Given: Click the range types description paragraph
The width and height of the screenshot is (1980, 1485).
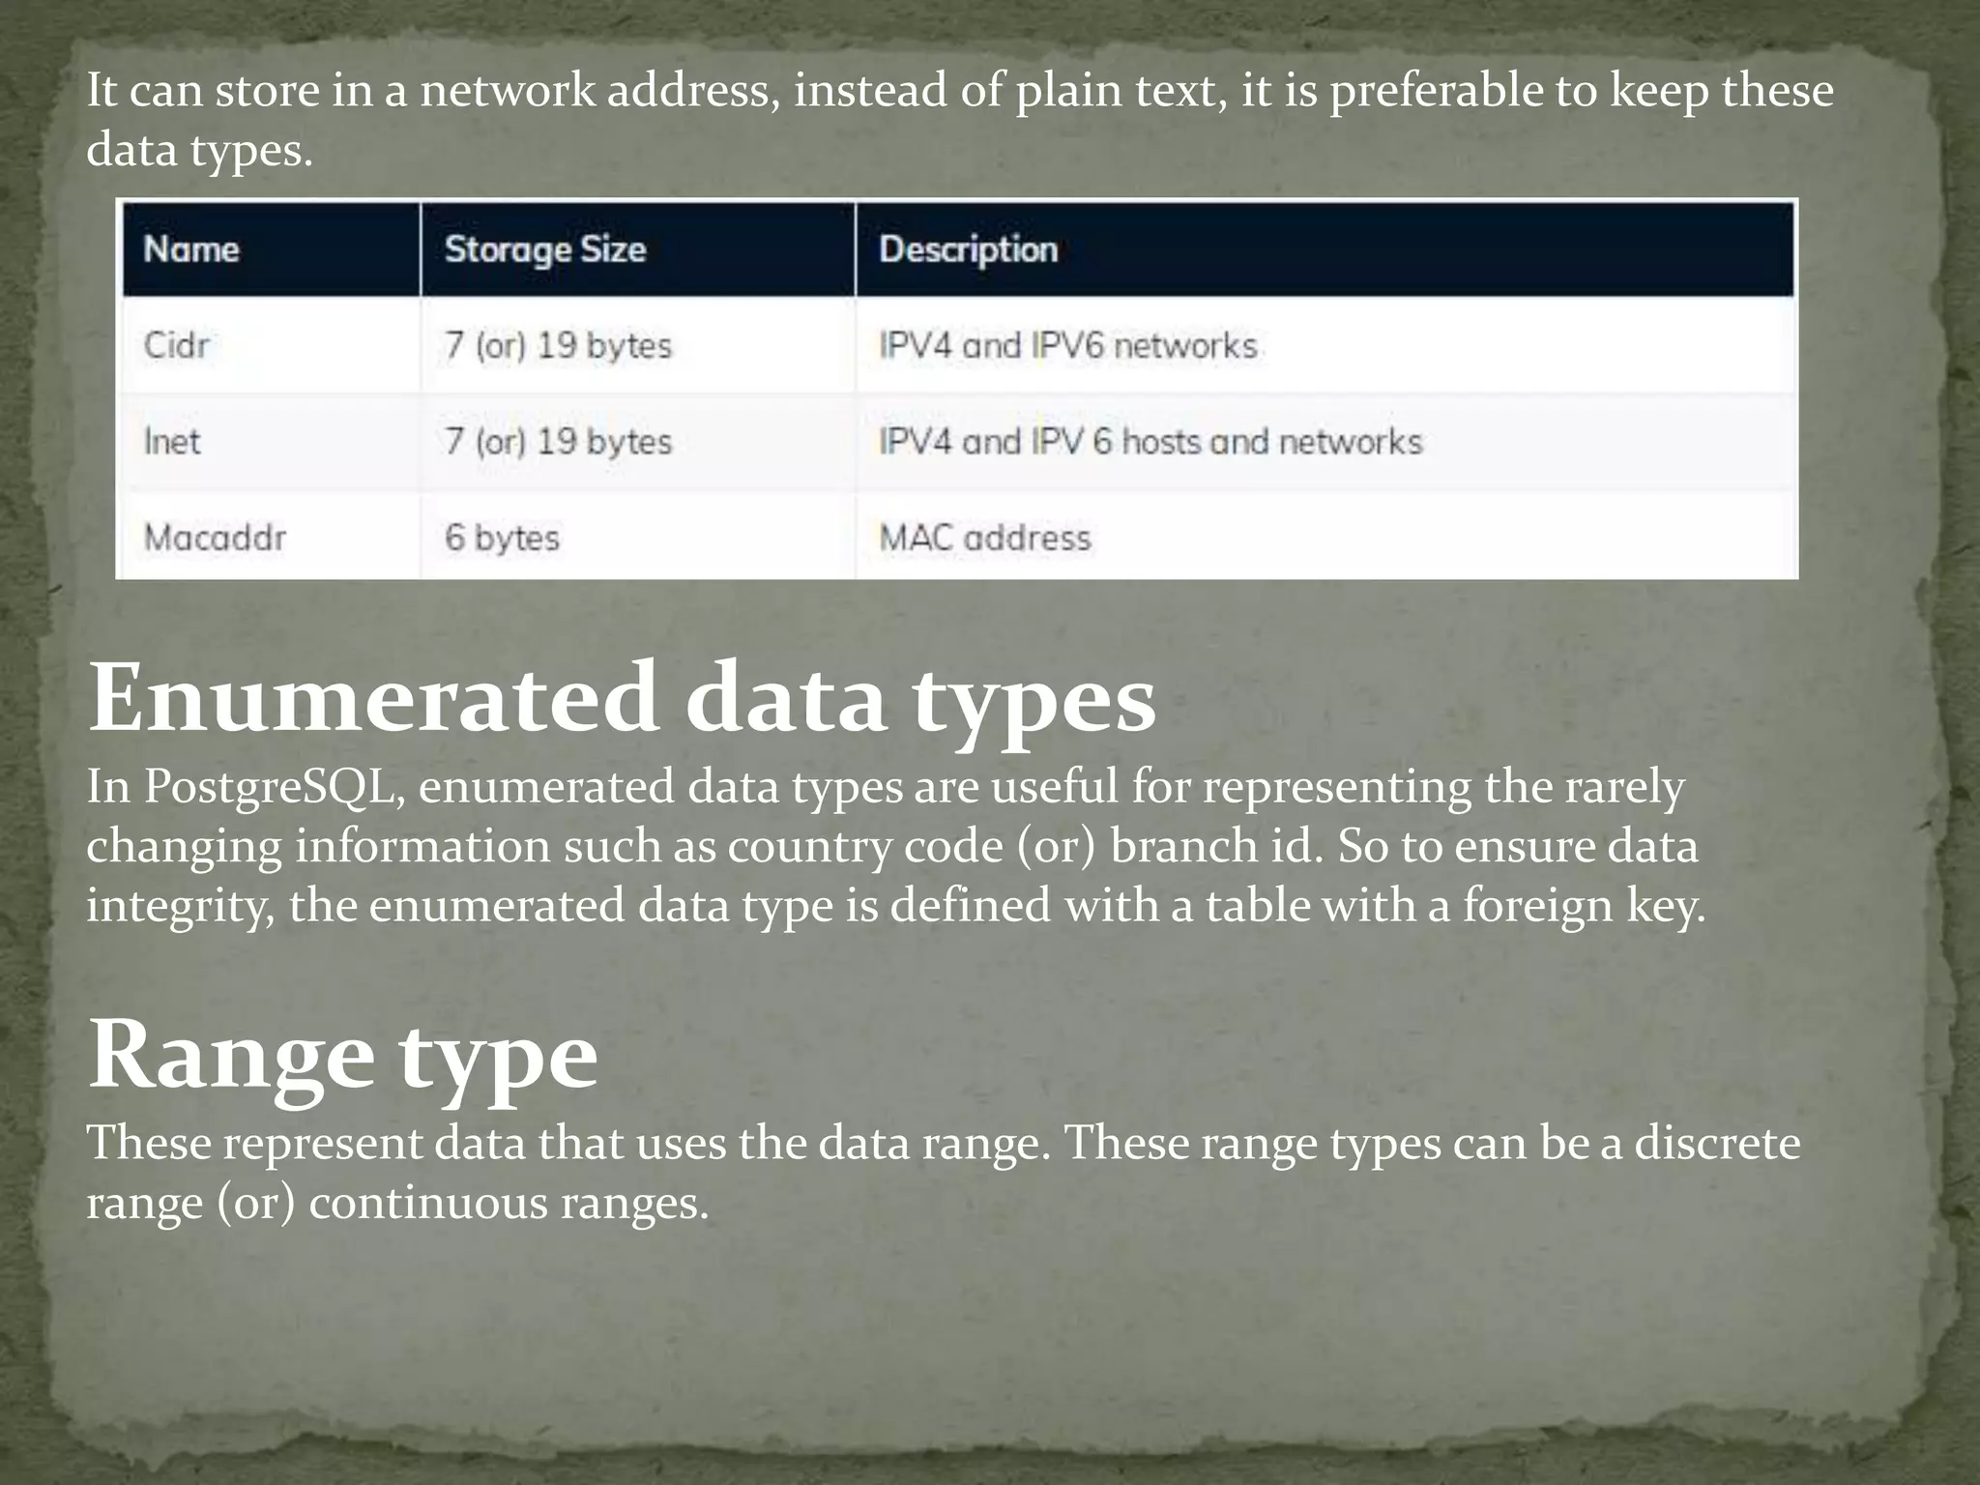Looking at the screenshot, I should coord(944,1173).
